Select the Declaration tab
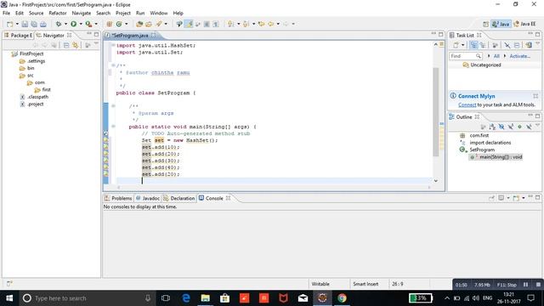This screenshot has height=306, width=544. (179, 198)
